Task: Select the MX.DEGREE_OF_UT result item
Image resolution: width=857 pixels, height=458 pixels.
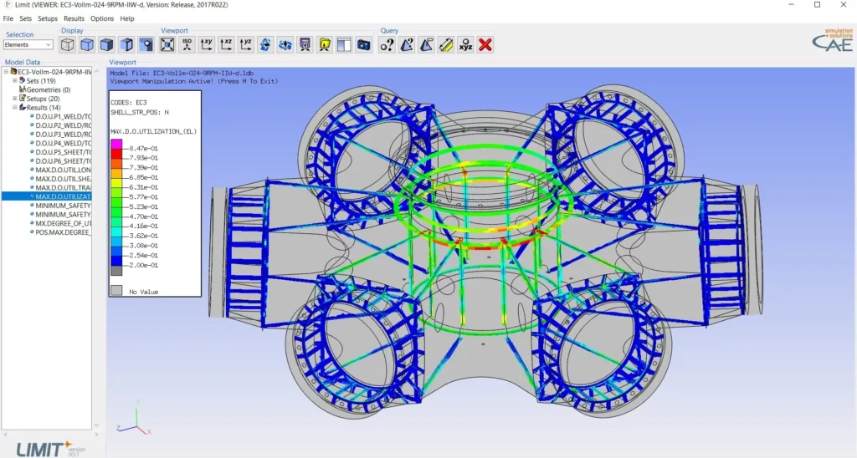Action: pyautogui.click(x=63, y=223)
